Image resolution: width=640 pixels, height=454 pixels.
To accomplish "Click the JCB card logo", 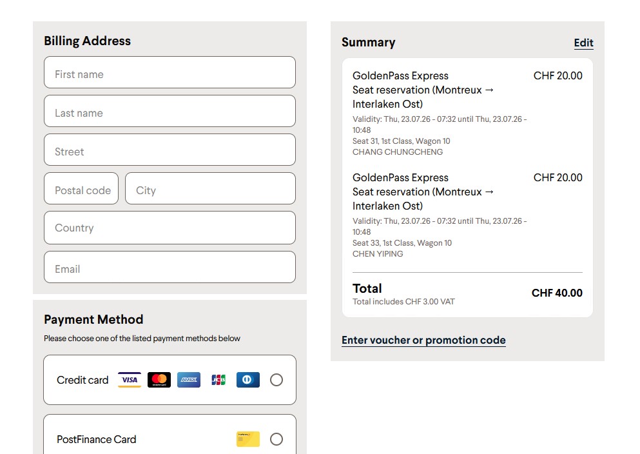I will click(x=218, y=380).
